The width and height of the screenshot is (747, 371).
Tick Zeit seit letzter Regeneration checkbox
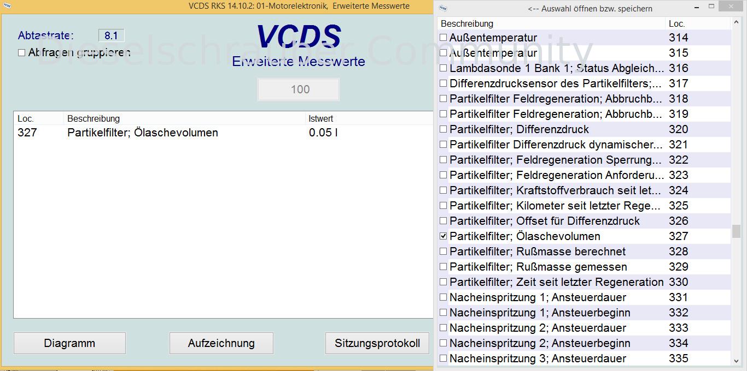point(443,282)
